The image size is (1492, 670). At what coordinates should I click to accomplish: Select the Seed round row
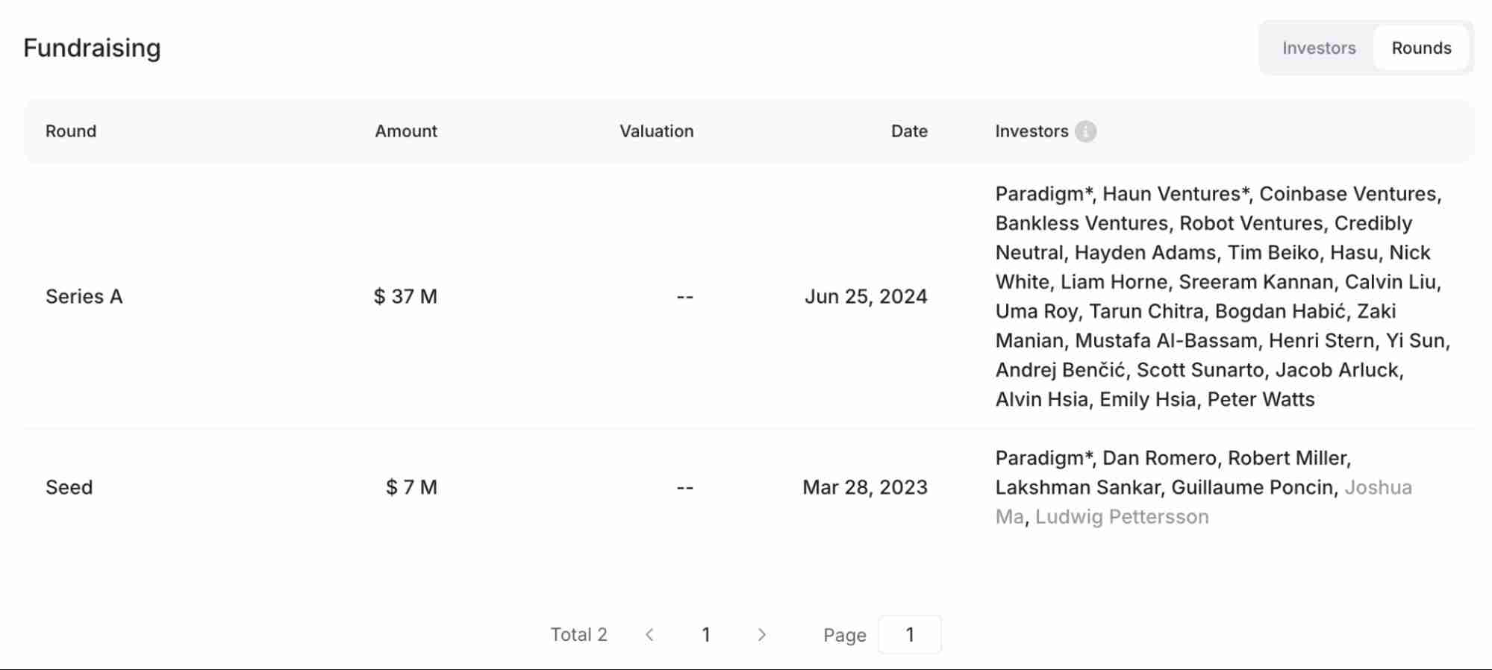point(69,487)
